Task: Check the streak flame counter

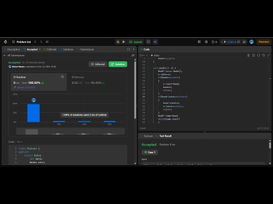Action: pos(214,42)
